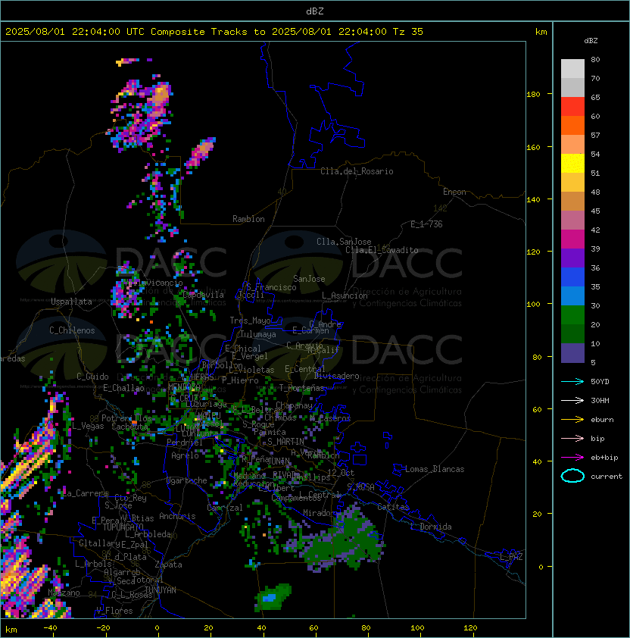Click the Carrizal map label
The image size is (630, 638).
[225, 508]
